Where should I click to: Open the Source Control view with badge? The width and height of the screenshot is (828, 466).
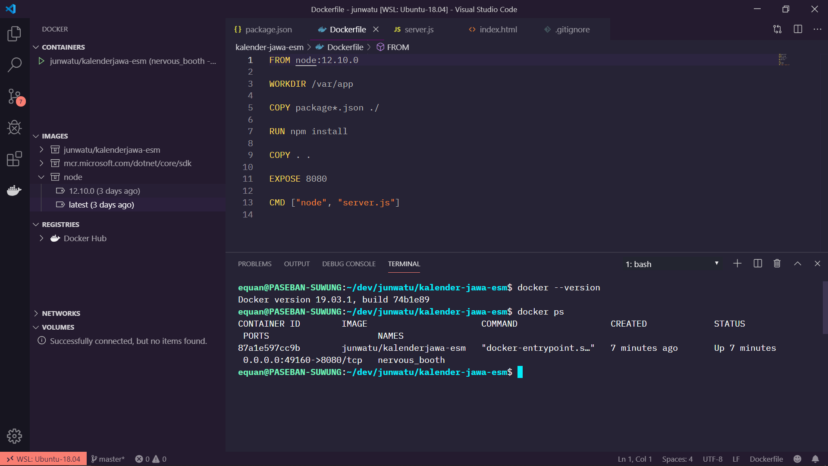click(x=14, y=97)
